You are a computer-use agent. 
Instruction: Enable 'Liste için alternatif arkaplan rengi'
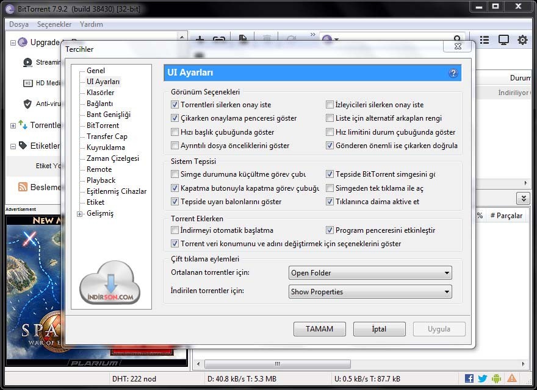[330, 118]
